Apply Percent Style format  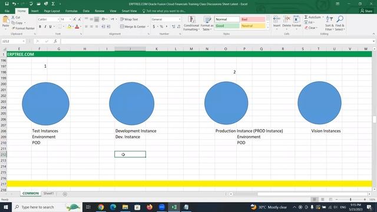(161, 26)
